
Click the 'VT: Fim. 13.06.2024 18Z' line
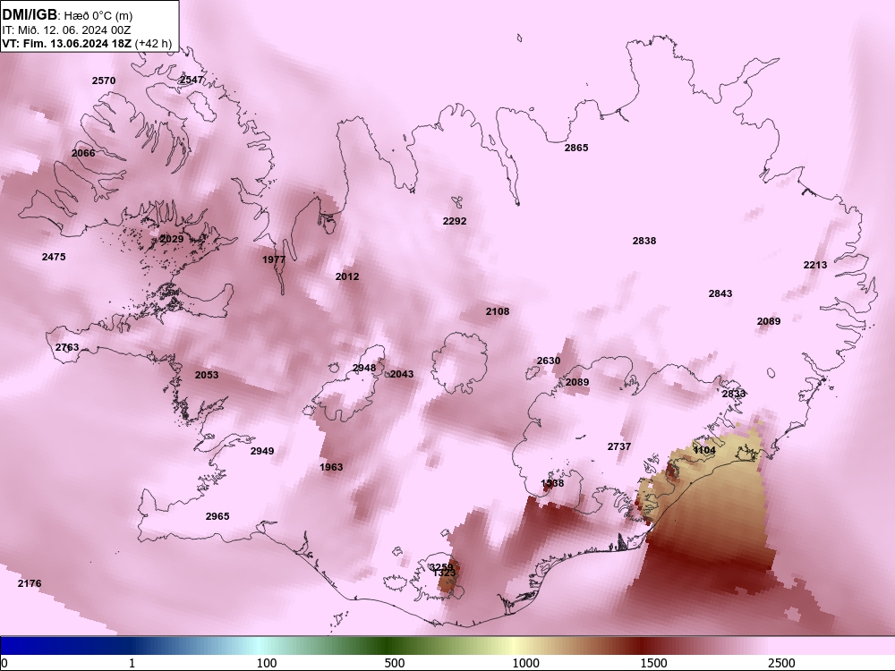[x=67, y=43]
